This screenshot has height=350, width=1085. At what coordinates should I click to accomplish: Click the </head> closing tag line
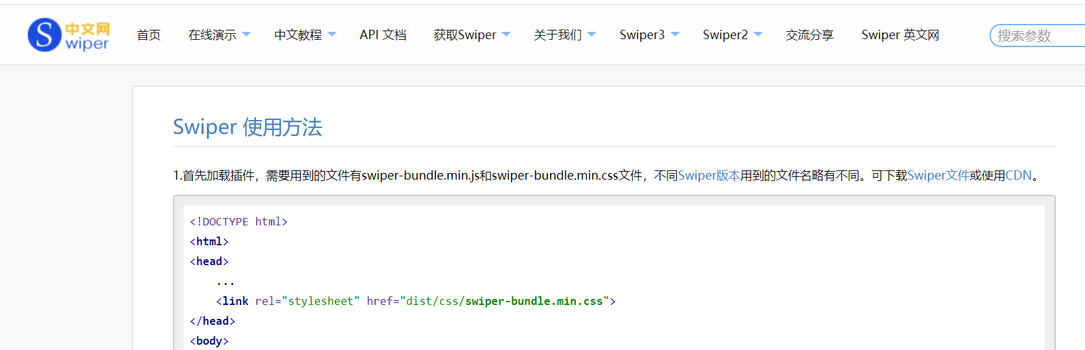[x=212, y=321]
